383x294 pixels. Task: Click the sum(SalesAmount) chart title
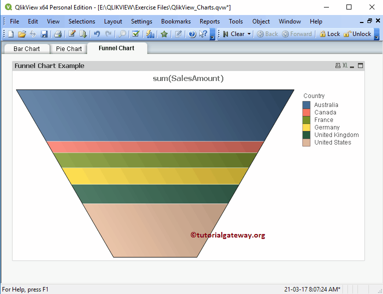click(188, 78)
